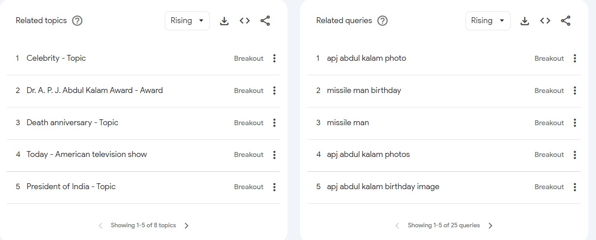Open more options for Celebrity topic
The image size is (596, 240).
coord(274,58)
